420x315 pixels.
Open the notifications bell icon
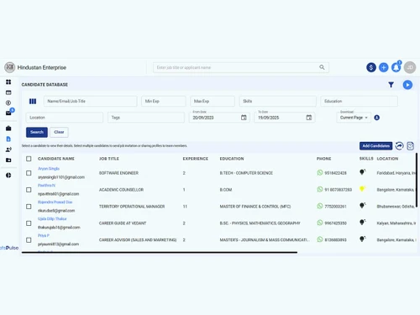pyautogui.click(x=396, y=67)
